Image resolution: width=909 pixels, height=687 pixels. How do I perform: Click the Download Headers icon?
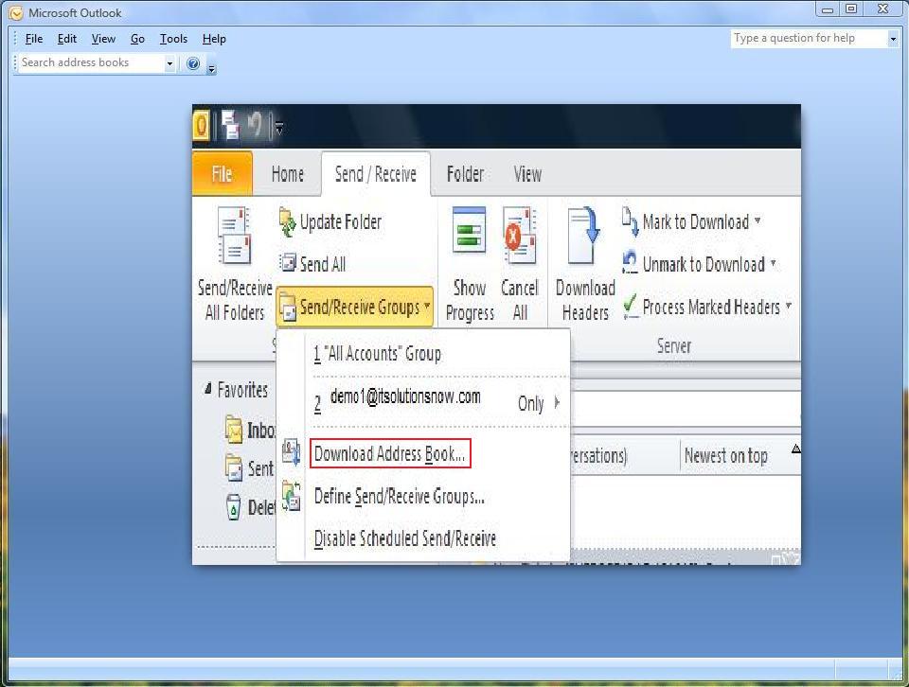click(584, 237)
